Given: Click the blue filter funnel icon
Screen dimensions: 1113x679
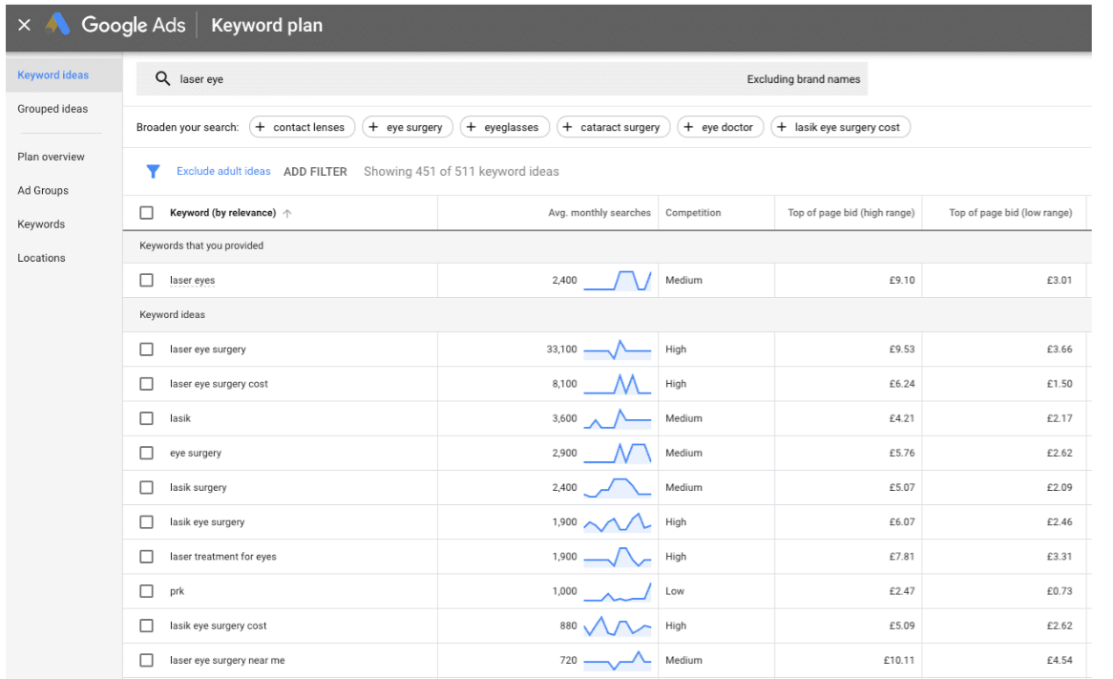Looking at the screenshot, I should pyautogui.click(x=153, y=172).
